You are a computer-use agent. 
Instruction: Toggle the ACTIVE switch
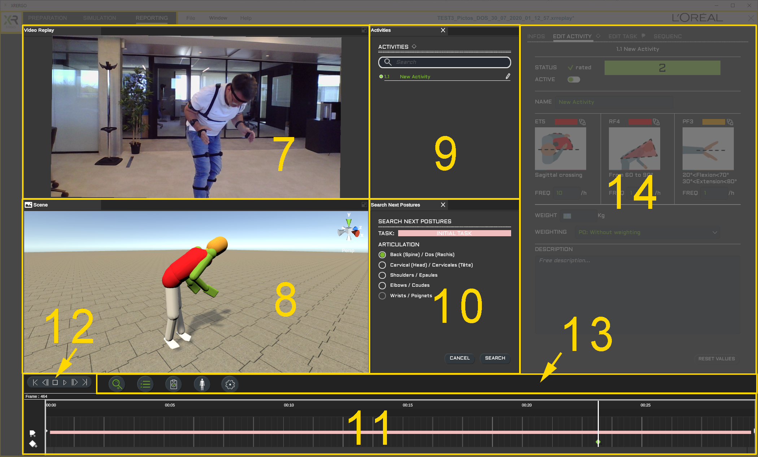point(574,79)
